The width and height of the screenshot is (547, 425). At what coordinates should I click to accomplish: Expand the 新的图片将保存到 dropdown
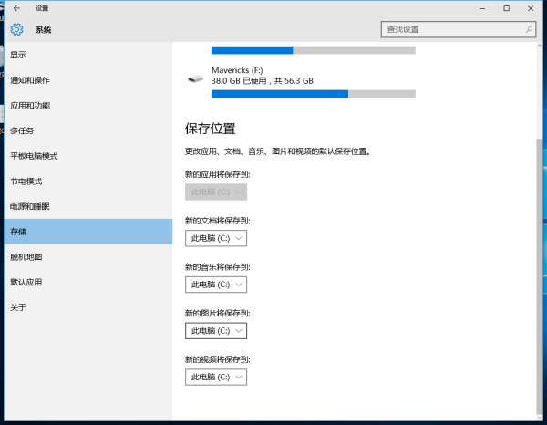(216, 331)
